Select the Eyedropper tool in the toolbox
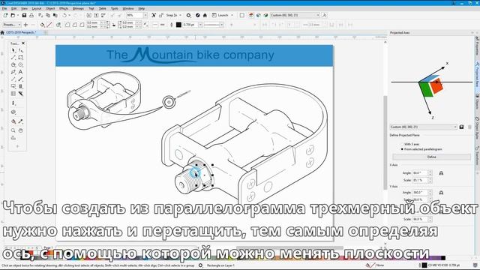 (x=20, y=121)
